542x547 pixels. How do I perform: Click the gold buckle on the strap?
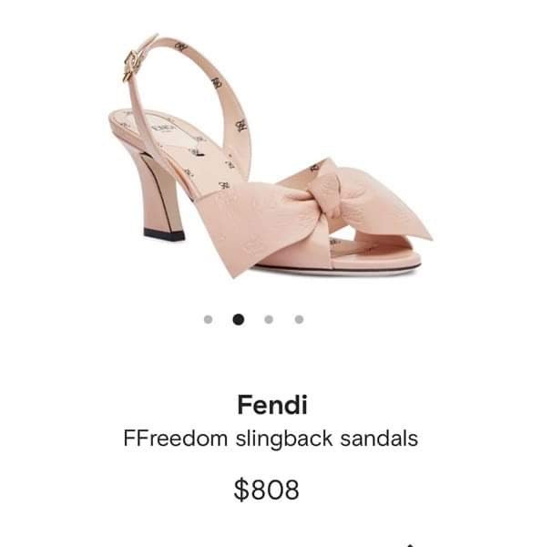pyautogui.click(x=132, y=67)
